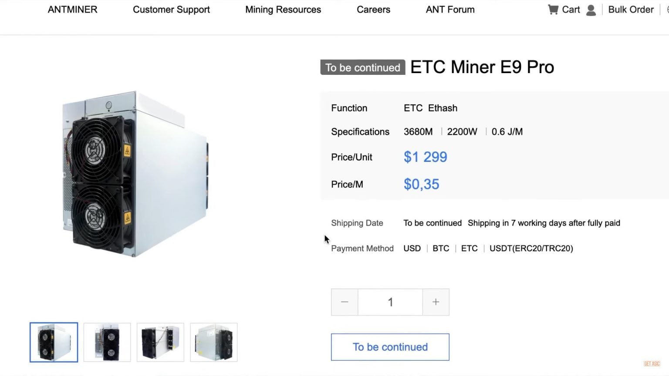669x376 pixels.
Task: Select the first front-view miner thumbnail
Action: [x=54, y=342]
